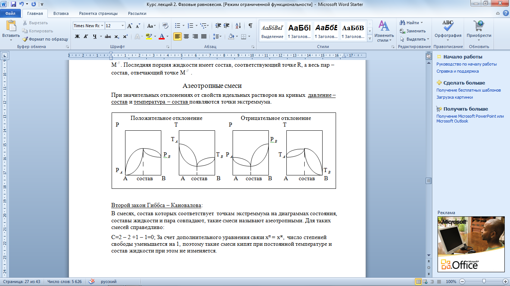Image resolution: width=510 pixels, height=286 pixels.
Task: Open the Change Case (Аа) dropdown
Action: pyautogui.click(x=151, y=26)
